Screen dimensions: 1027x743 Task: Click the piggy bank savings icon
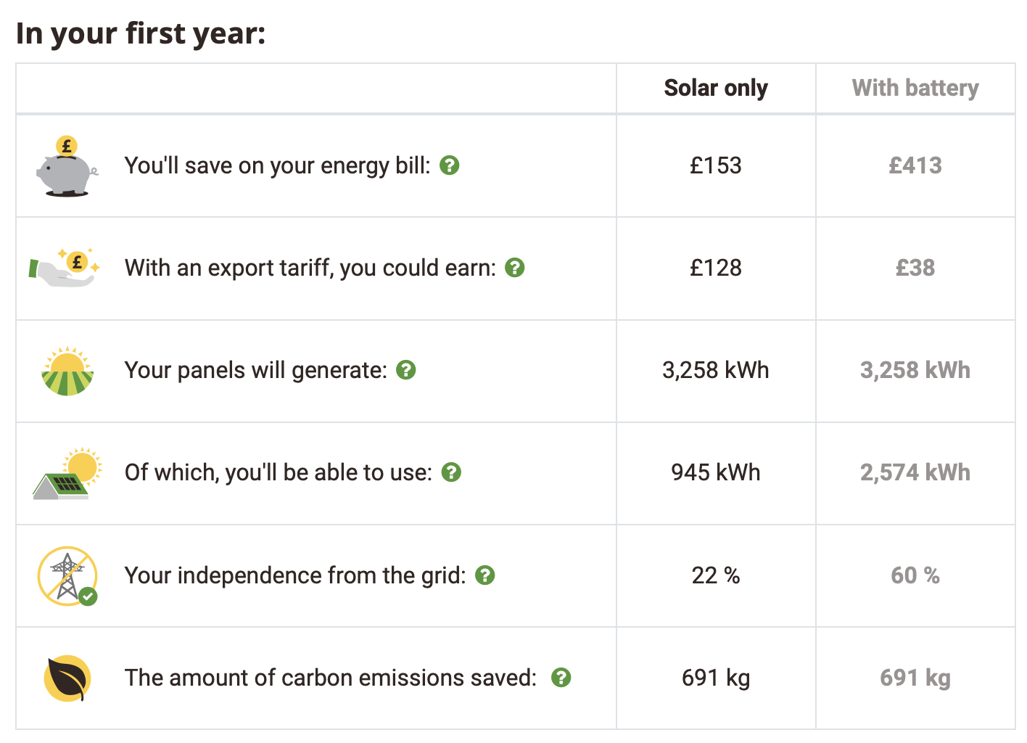pyautogui.click(x=67, y=167)
